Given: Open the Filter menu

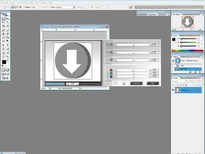Looking at the screenshot, I should coord(32,3).
